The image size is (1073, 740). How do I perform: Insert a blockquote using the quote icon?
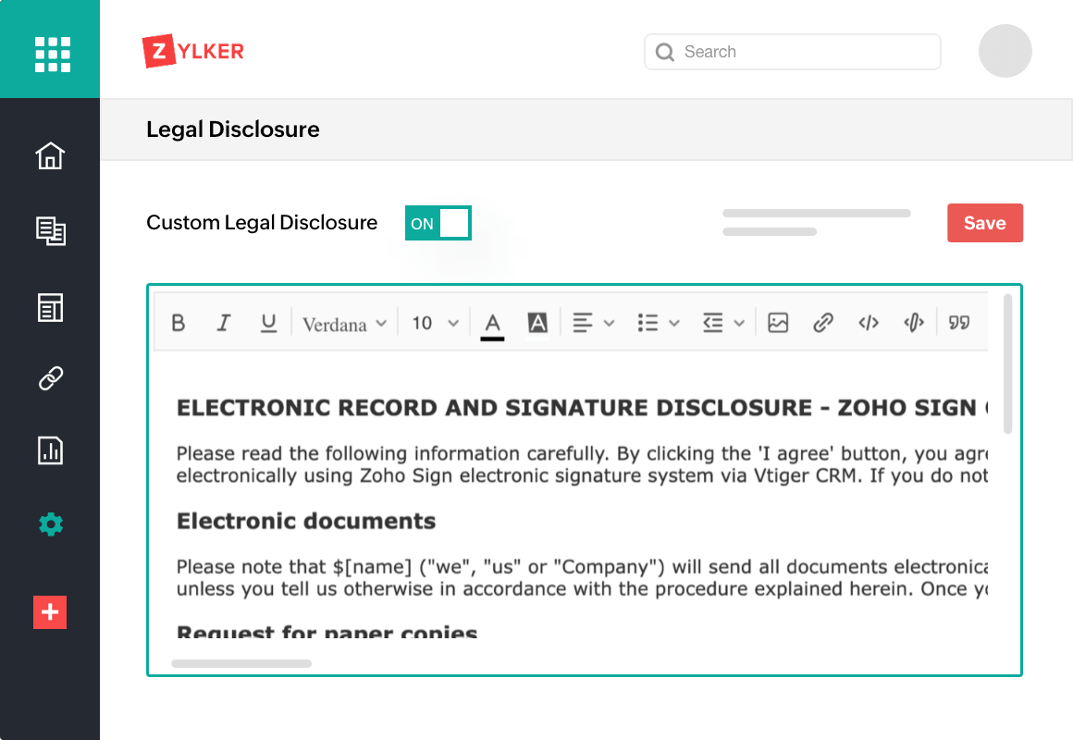pyautogui.click(x=959, y=322)
